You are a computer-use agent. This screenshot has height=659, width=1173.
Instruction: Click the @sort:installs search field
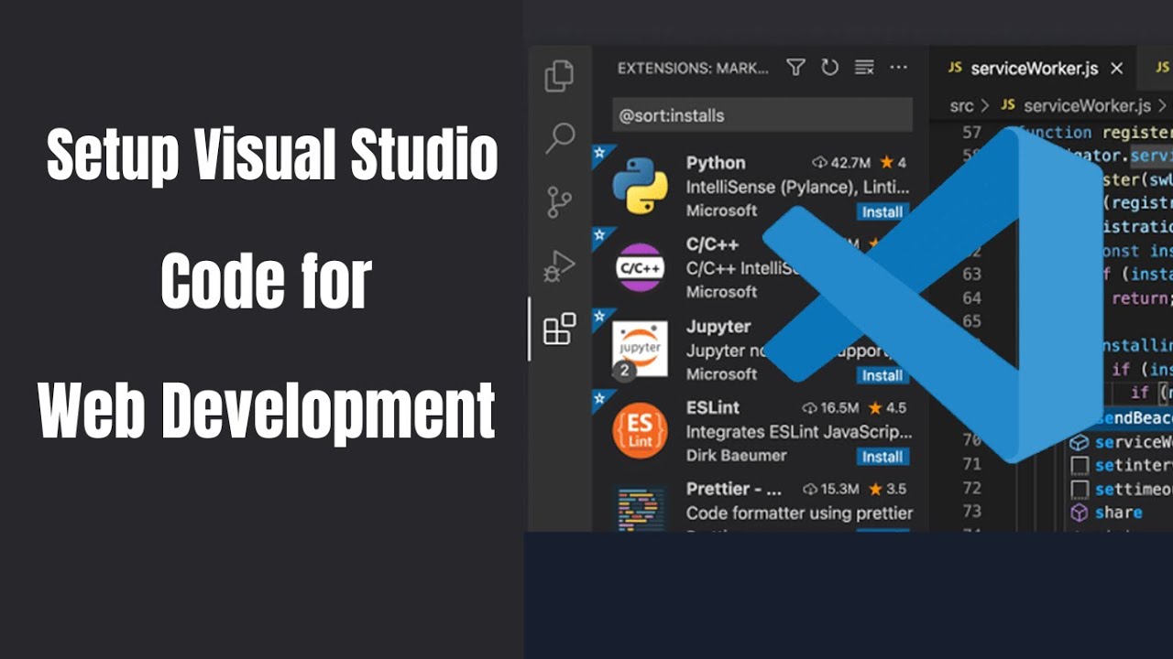click(x=762, y=115)
